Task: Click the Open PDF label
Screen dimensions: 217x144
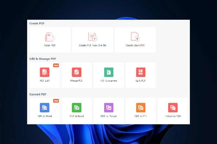Action: pyautogui.click(x=50, y=45)
